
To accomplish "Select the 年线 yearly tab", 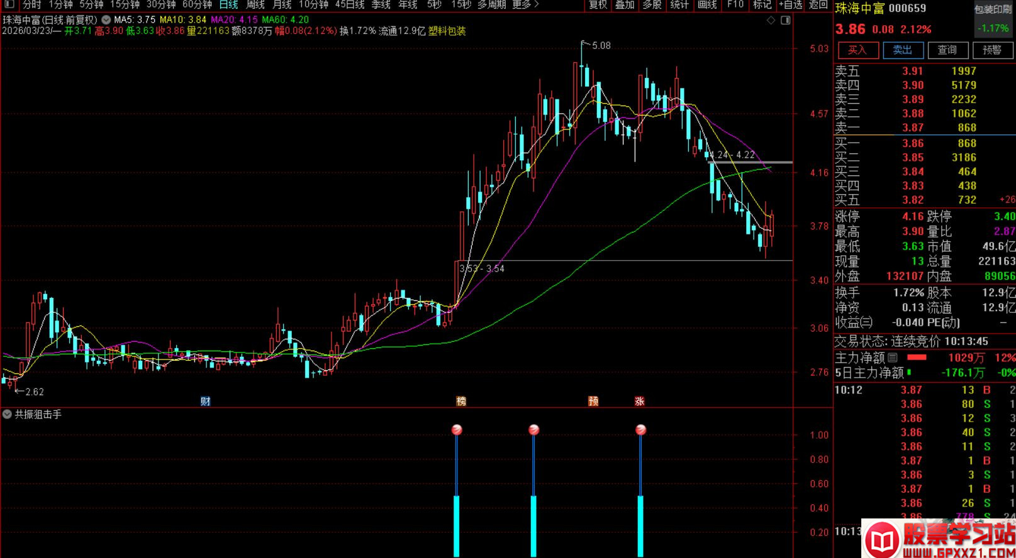I will [408, 4].
